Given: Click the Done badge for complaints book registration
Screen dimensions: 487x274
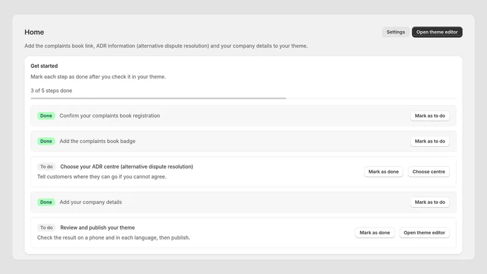Looking at the screenshot, I should 46,116.
